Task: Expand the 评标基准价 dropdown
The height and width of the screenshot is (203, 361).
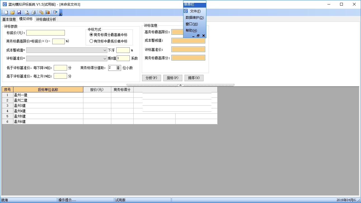Action: pos(105,59)
